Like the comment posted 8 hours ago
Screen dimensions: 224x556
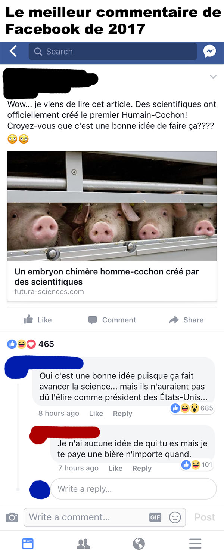tap(96, 413)
